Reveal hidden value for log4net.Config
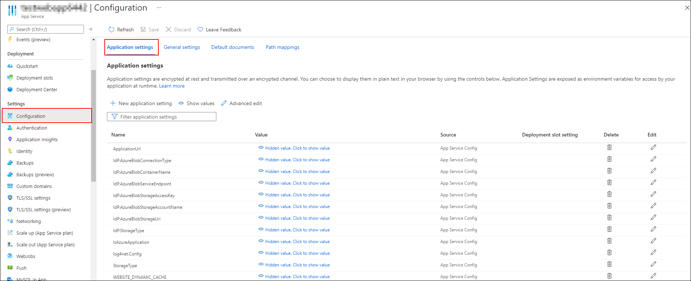Image resolution: width=691 pixels, height=281 pixels. point(294,253)
